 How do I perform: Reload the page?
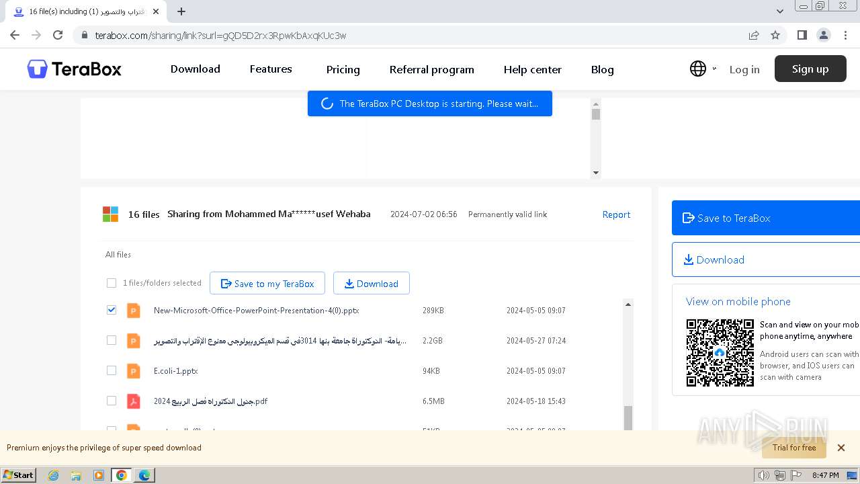point(58,35)
